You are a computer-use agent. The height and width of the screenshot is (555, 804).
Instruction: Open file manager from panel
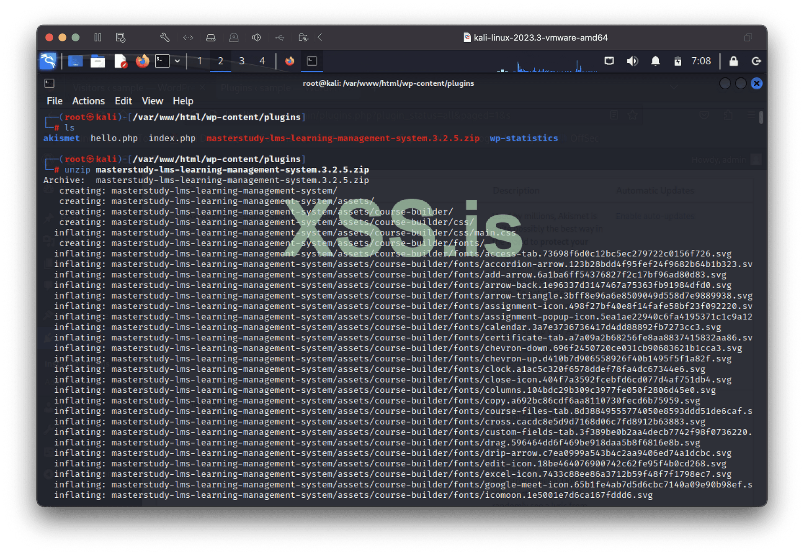pos(98,61)
